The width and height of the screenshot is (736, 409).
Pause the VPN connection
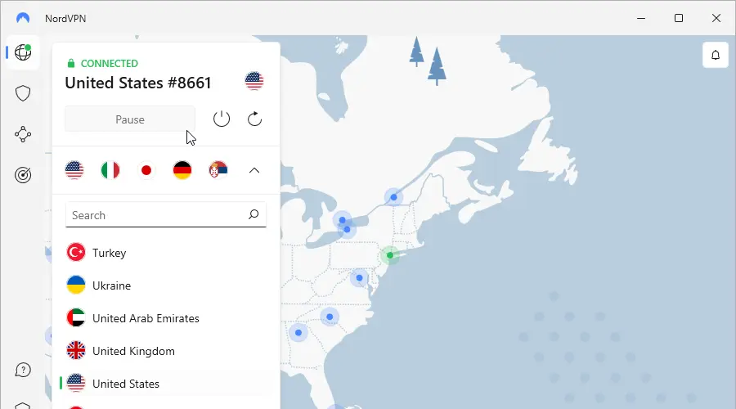(130, 119)
